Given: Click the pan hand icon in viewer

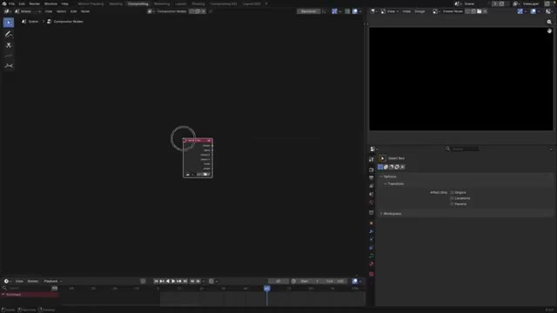Looking at the screenshot, I should click(549, 31).
